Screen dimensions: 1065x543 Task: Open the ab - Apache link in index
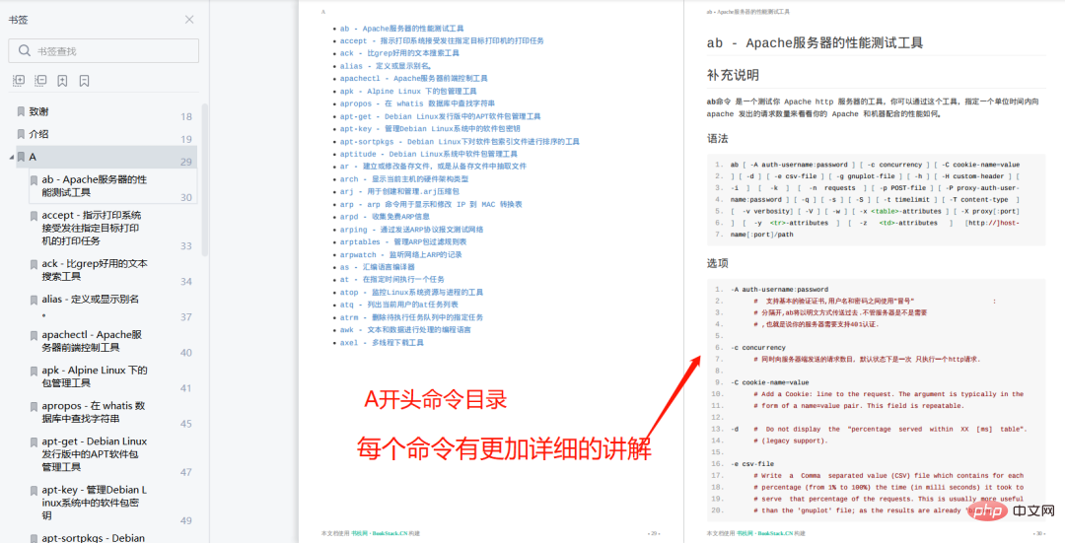tap(402, 29)
